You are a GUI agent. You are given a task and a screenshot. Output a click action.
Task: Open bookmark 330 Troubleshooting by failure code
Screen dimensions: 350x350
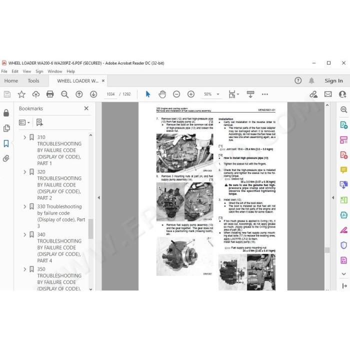tap(61, 216)
